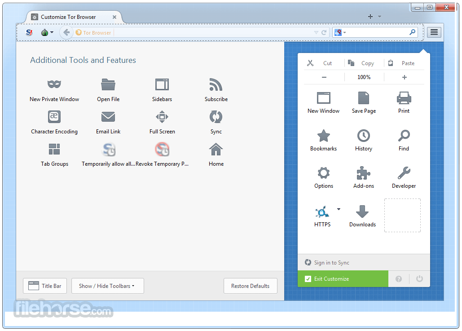Click the help question mark icon

click(399, 279)
